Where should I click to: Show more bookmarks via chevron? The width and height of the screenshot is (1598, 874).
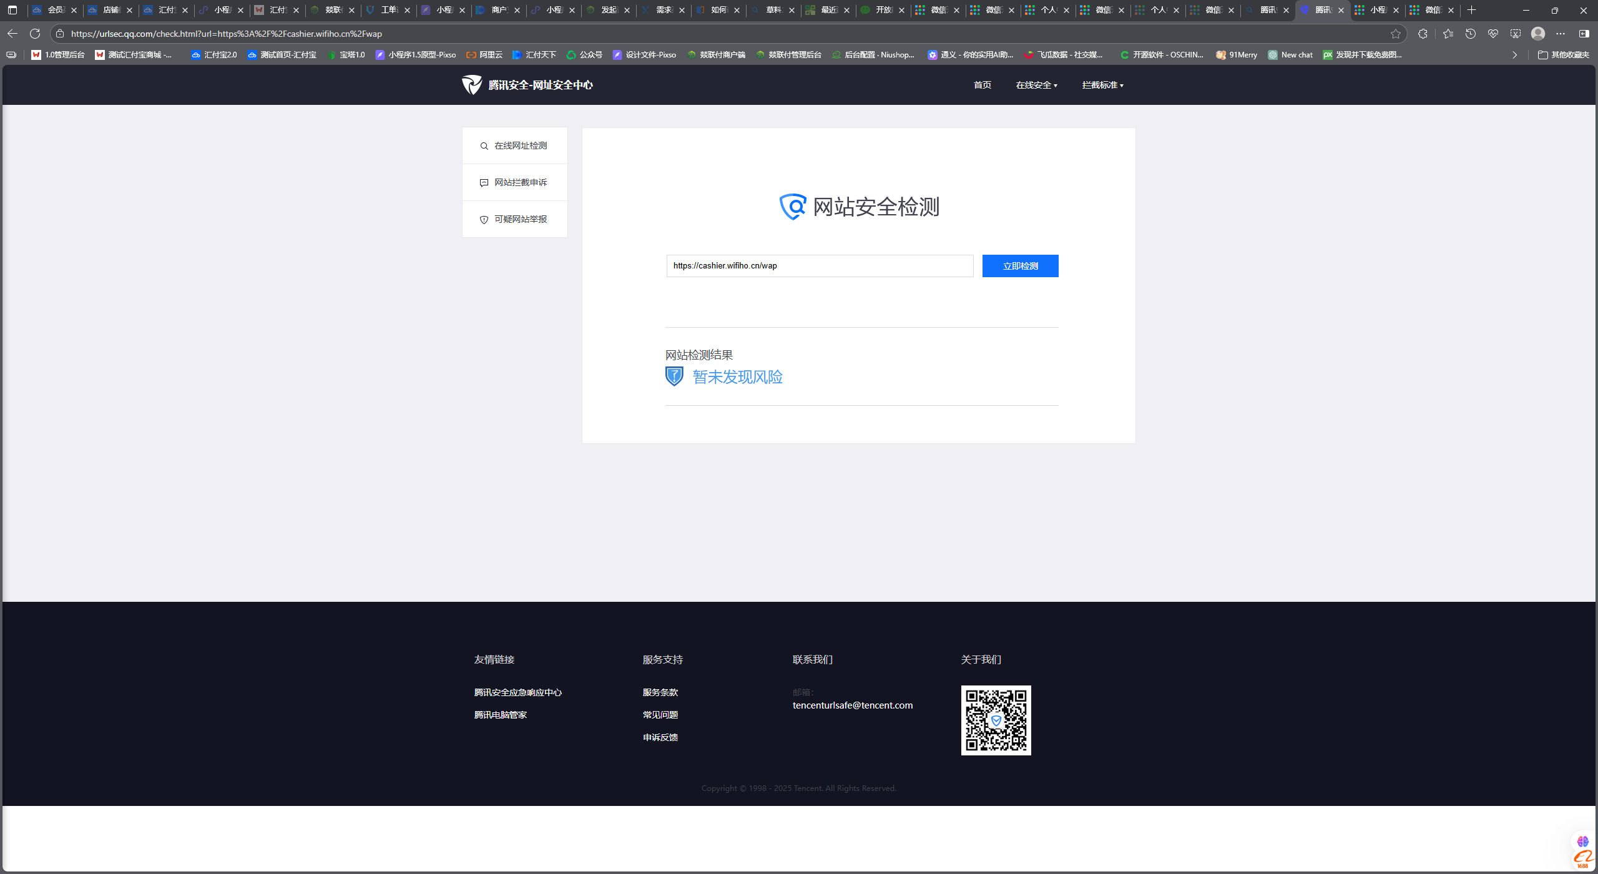(x=1514, y=55)
